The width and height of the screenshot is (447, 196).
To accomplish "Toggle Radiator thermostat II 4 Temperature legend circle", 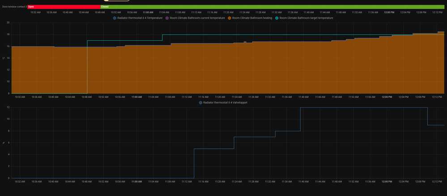I will click(x=115, y=18).
